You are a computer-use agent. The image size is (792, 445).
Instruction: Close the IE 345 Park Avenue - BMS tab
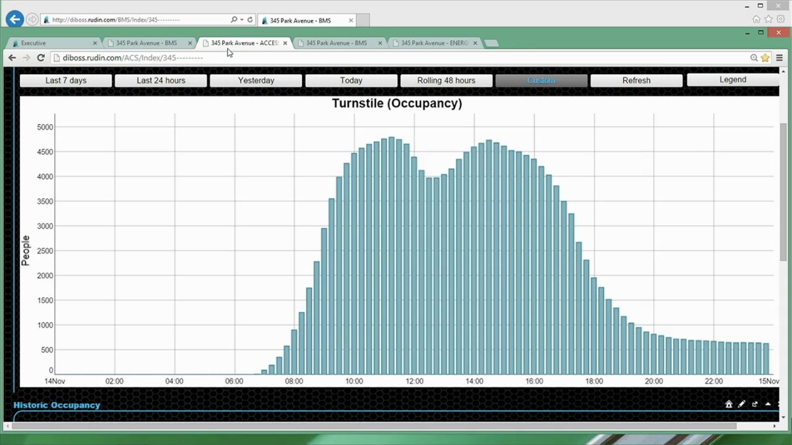351,20
